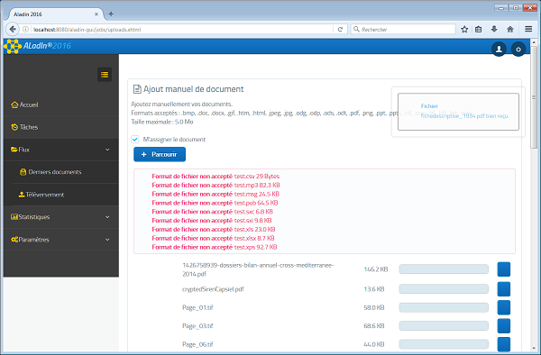
Task: Click blue button for cryptedSirenCapsiel.pdf row
Action: (504, 289)
